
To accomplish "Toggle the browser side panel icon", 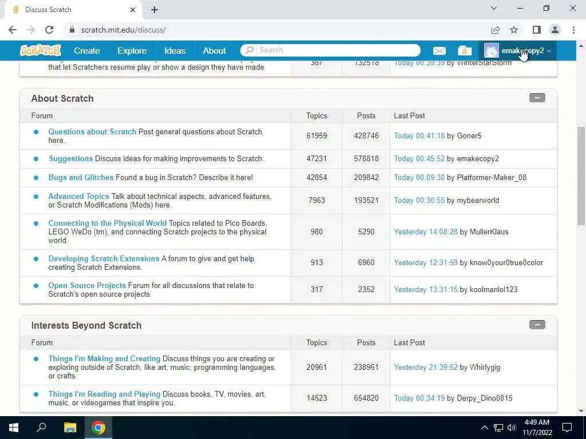I will (x=537, y=30).
